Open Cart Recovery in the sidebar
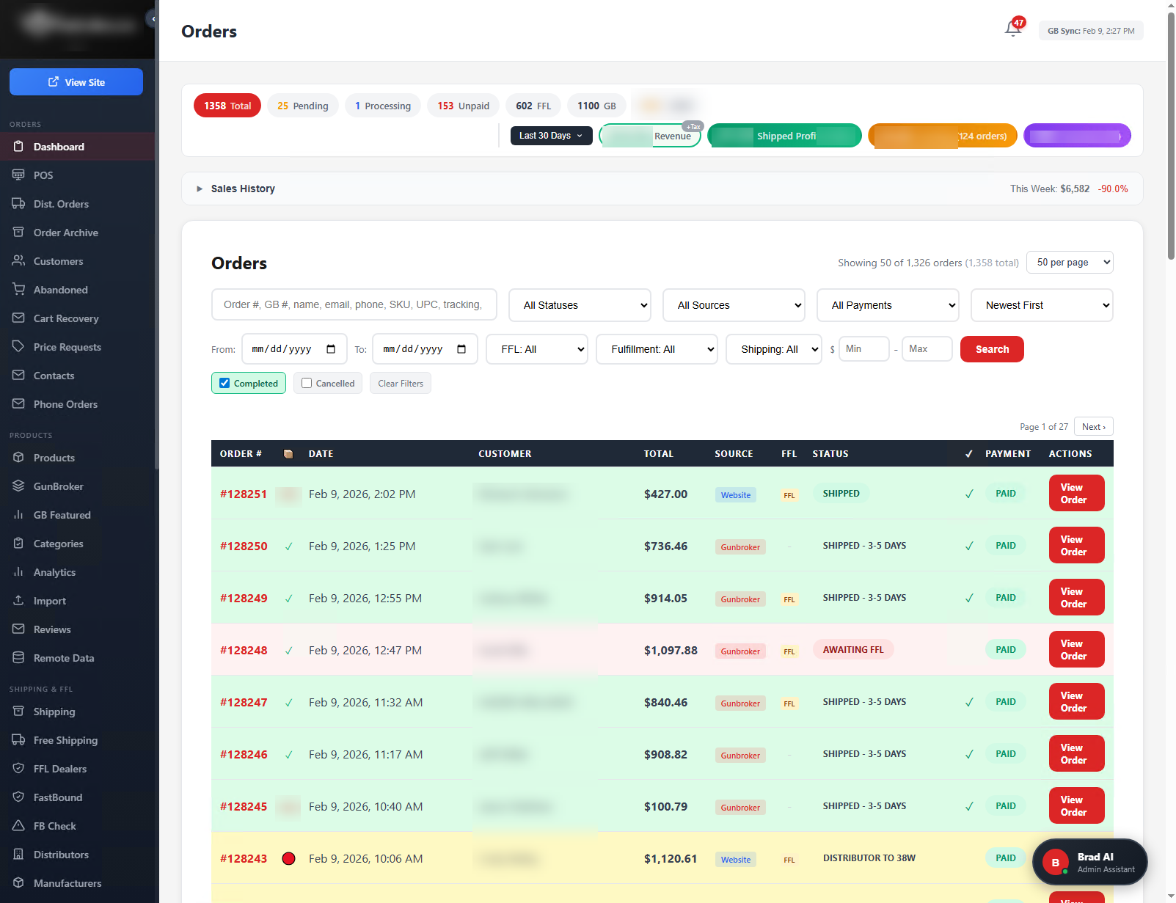Image resolution: width=1176 pixels, height=903 pixels. [66, 318]
